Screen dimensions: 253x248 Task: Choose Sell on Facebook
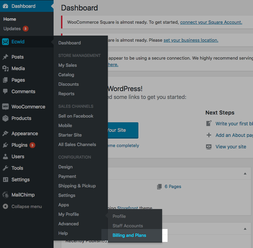76,116
